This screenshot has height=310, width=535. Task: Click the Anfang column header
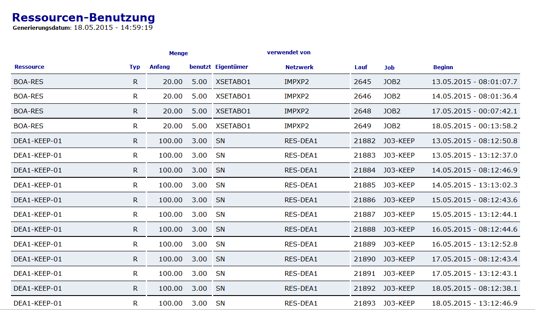159,67
